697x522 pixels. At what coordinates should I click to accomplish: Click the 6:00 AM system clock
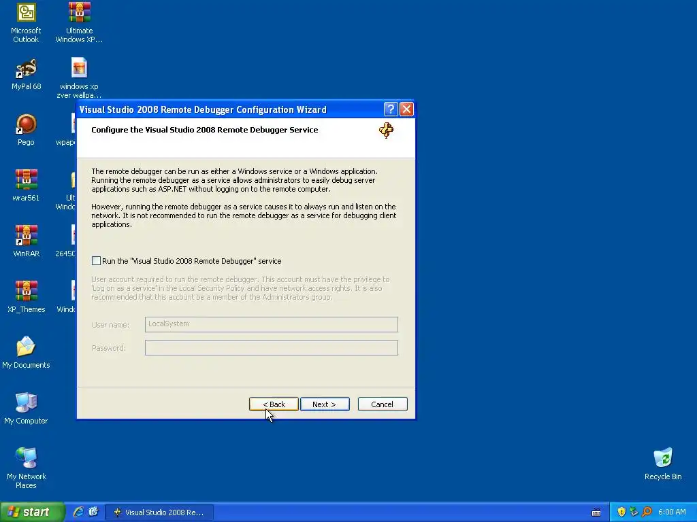pos(672,512)
